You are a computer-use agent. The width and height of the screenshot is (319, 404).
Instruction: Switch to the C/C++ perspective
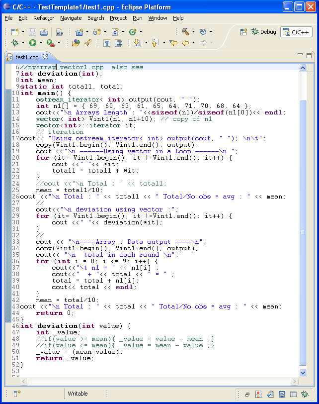tap(296, 32)
